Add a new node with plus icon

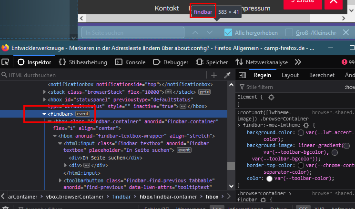click(x=214, y=75)
